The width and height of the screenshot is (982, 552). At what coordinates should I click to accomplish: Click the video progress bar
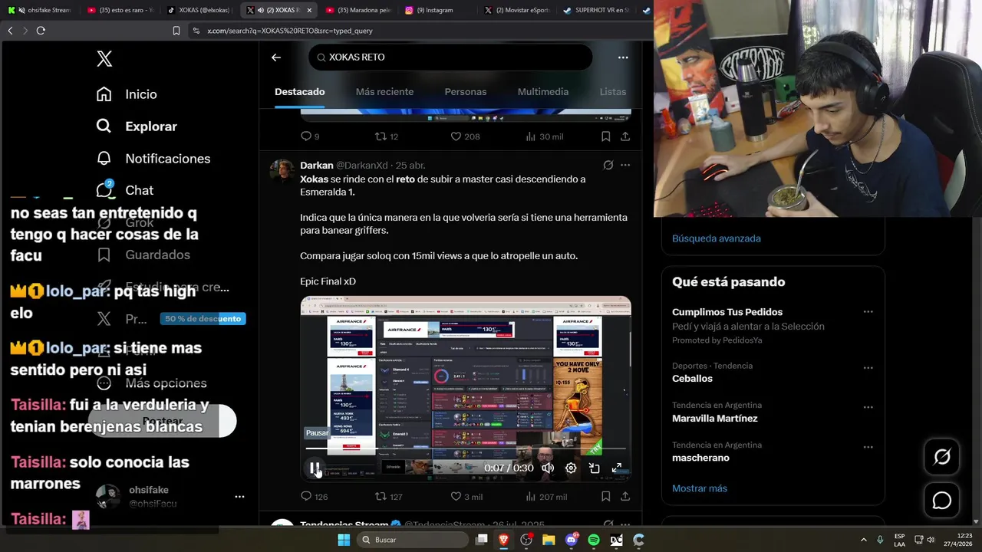click(x=466, y=449)
